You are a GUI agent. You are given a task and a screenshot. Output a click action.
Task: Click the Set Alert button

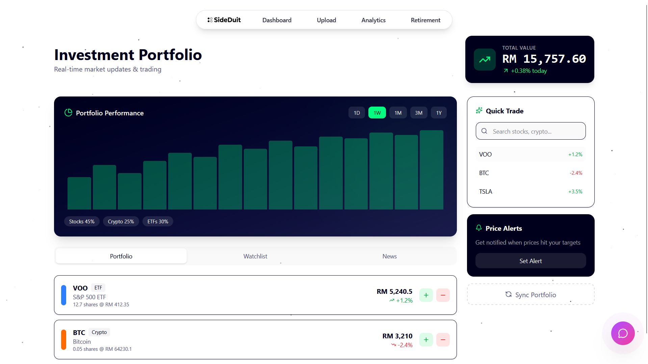[x=530, y=261]
